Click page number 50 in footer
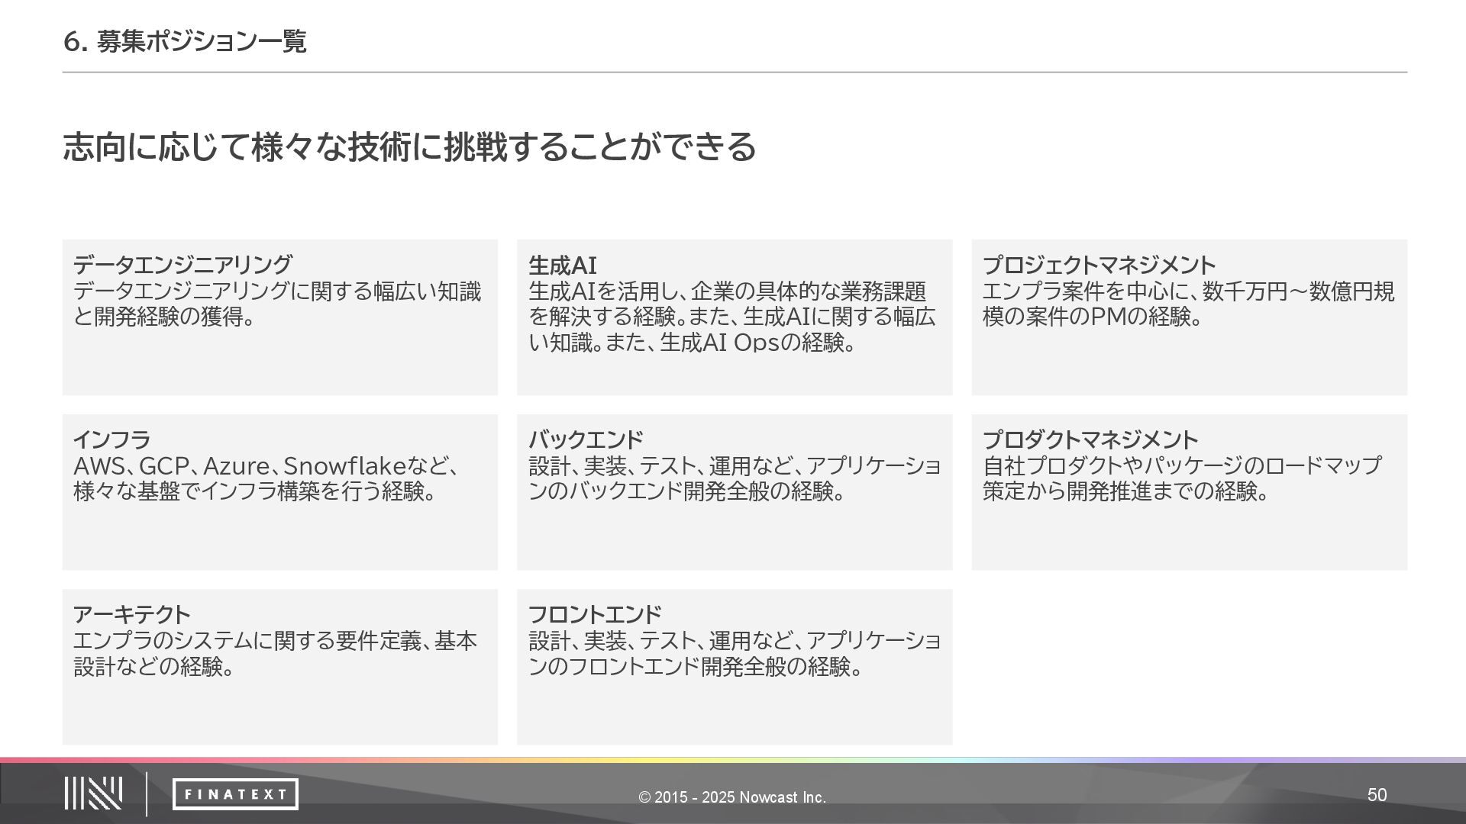Image resolution: width=1466 pixels, height=824 pixels. tap(1377, 795)
